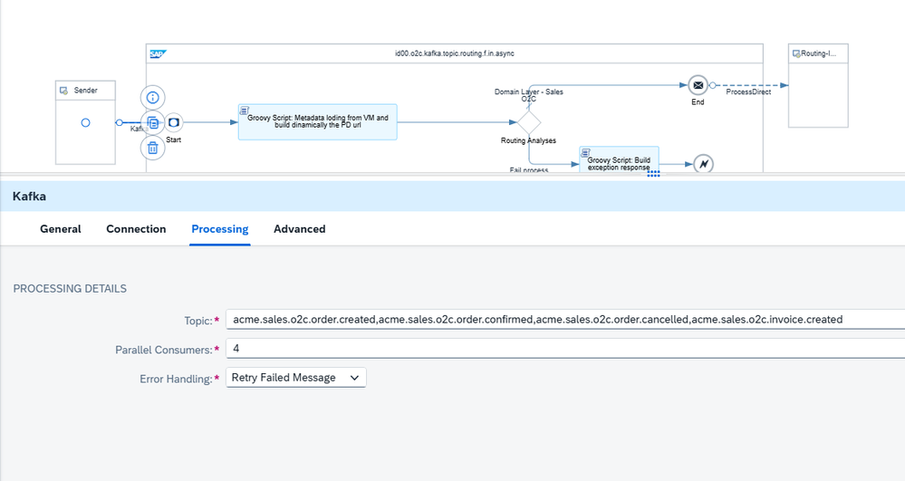
Task: Open the Error Handling dropdown
Action: tap(296, 378)
